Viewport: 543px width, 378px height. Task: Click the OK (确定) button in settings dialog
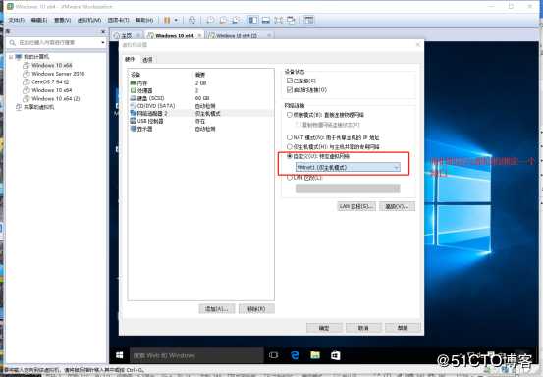tap(324, 328)
